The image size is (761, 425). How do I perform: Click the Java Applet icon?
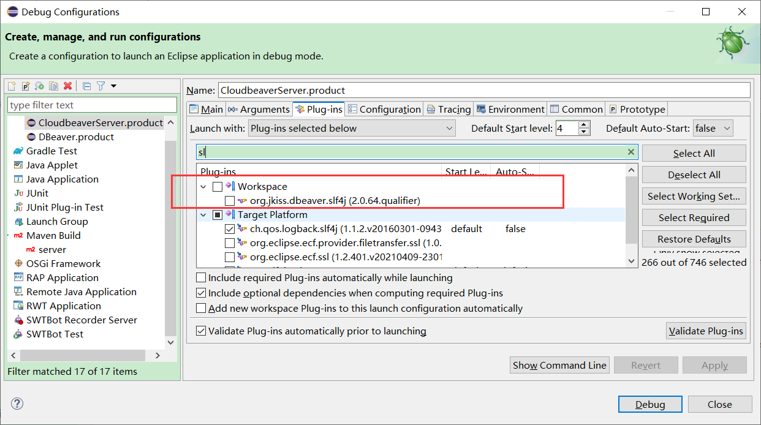point(18,165)
